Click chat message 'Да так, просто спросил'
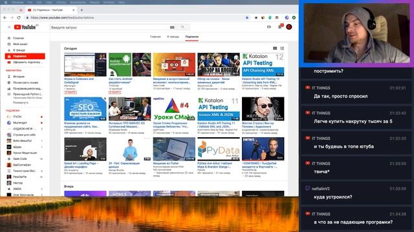The image size is (414, 232). (341, 96)
